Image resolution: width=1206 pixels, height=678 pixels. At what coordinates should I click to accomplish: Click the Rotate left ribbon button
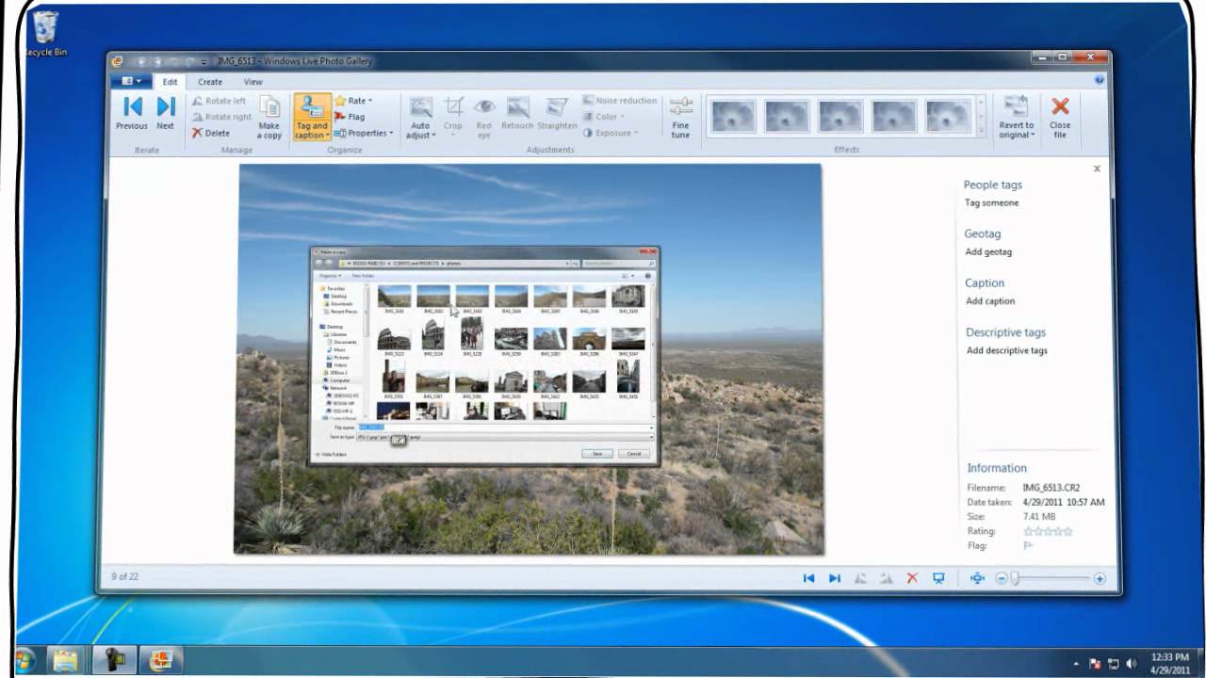point(219,101)
